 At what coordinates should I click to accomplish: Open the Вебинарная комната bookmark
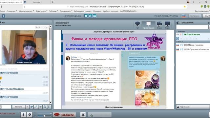coord(83,11)
